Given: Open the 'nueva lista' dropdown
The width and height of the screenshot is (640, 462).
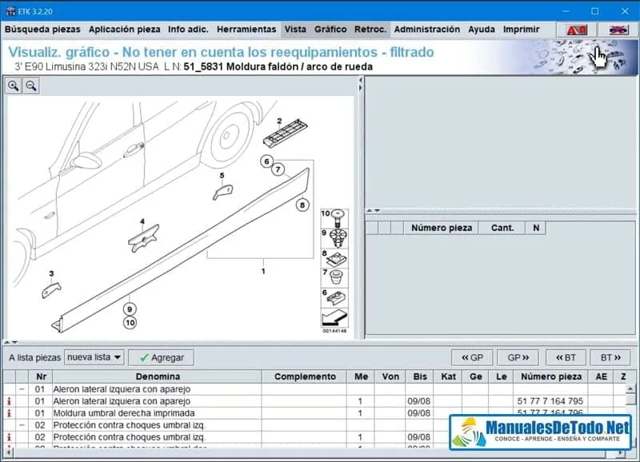Looking at the screenshot, I should (94, 357).
